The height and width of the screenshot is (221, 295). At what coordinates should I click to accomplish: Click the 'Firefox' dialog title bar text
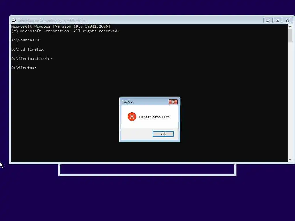click(127, 102)
